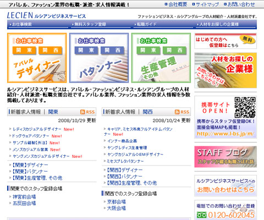This screenshot has width=264, height=220.
Task: Open ミセスプレタパタンナー job listing
Action: pos(125,161)
